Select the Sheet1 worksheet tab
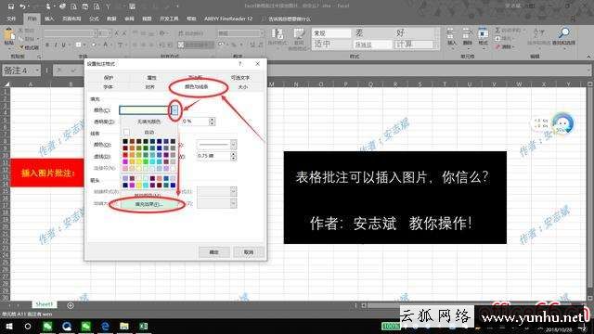The width and height of the screenshot is (594, 334). click(45, 304)
